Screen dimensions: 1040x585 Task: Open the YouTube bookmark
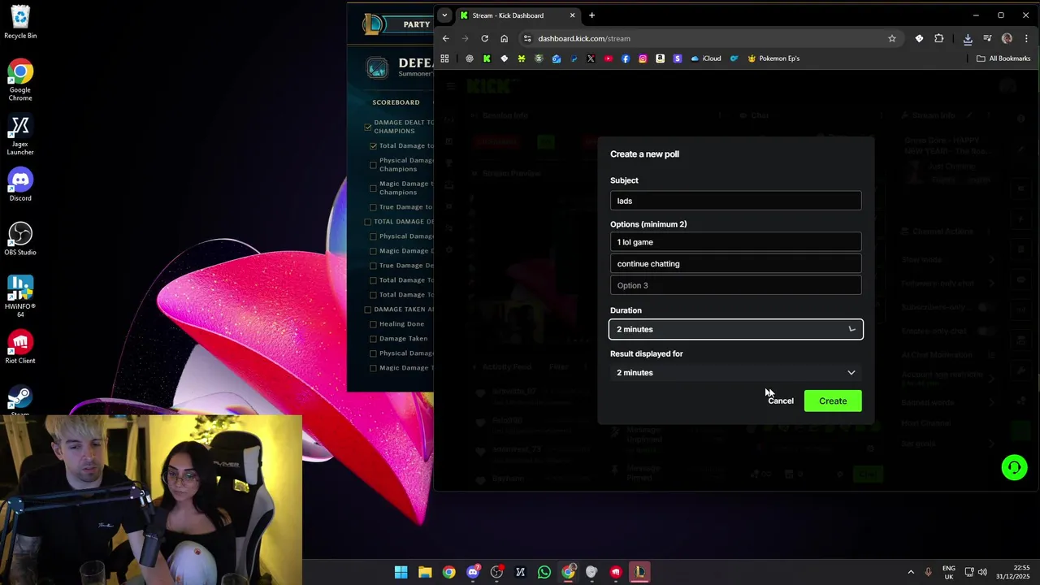pos(608,58)
